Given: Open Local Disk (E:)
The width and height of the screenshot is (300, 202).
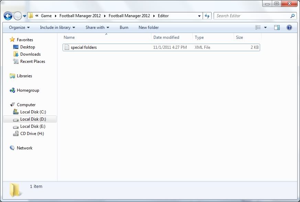Looking at the screenshot, I should tap(33, 126).
